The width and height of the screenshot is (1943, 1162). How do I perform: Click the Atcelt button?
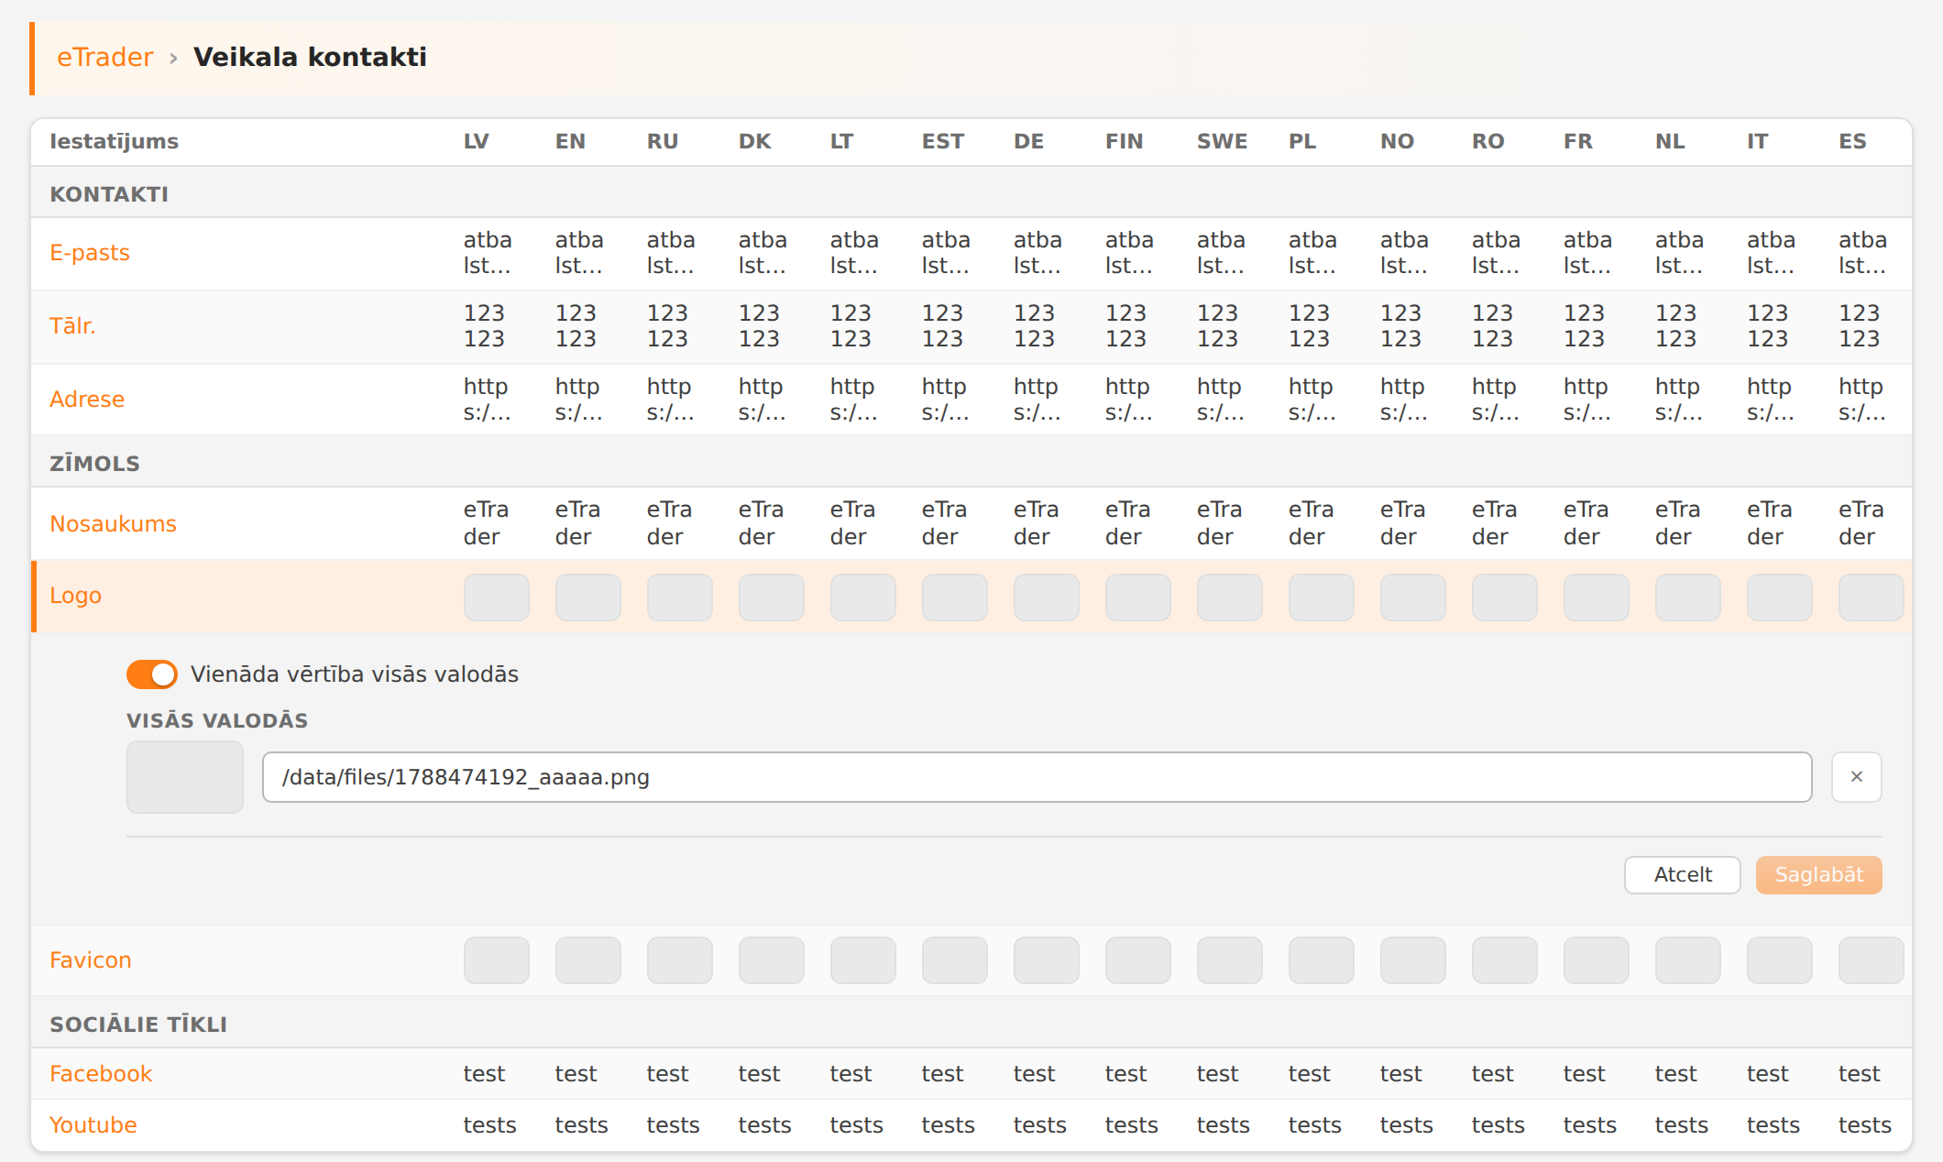(x=1682, y=875)
